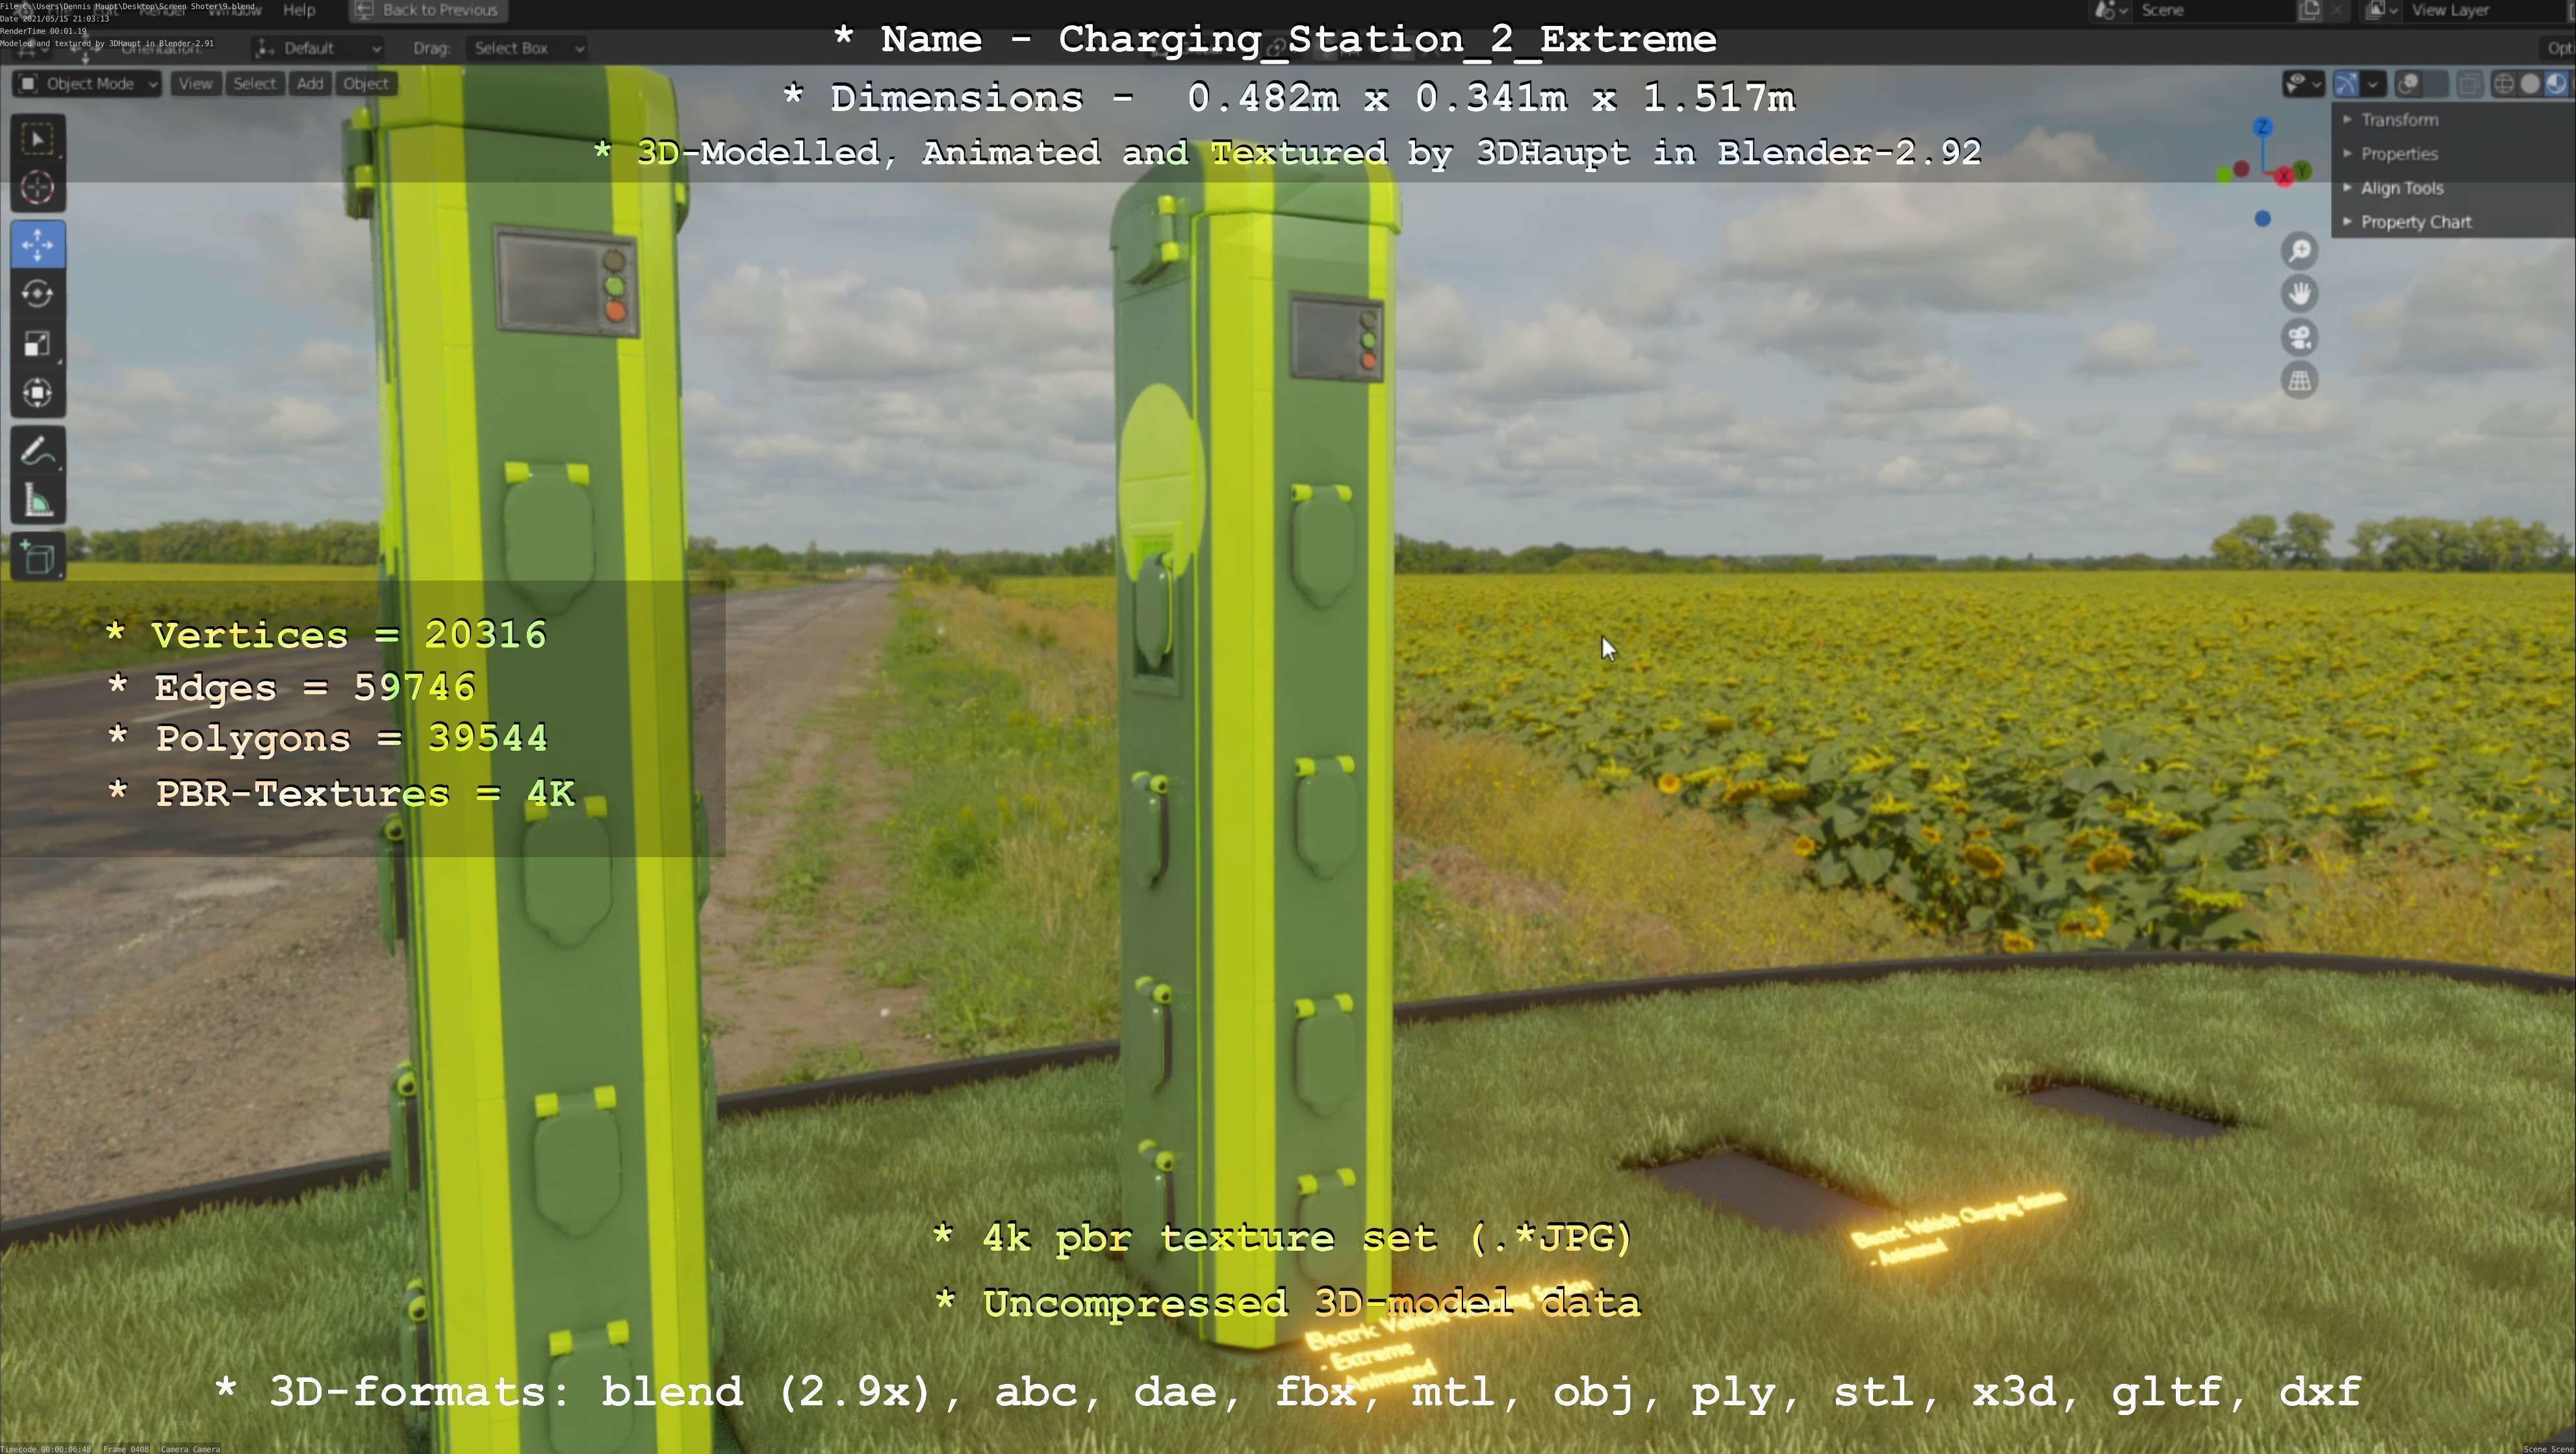
Task: Click the Back to Previous button
Action: (428, 10)
